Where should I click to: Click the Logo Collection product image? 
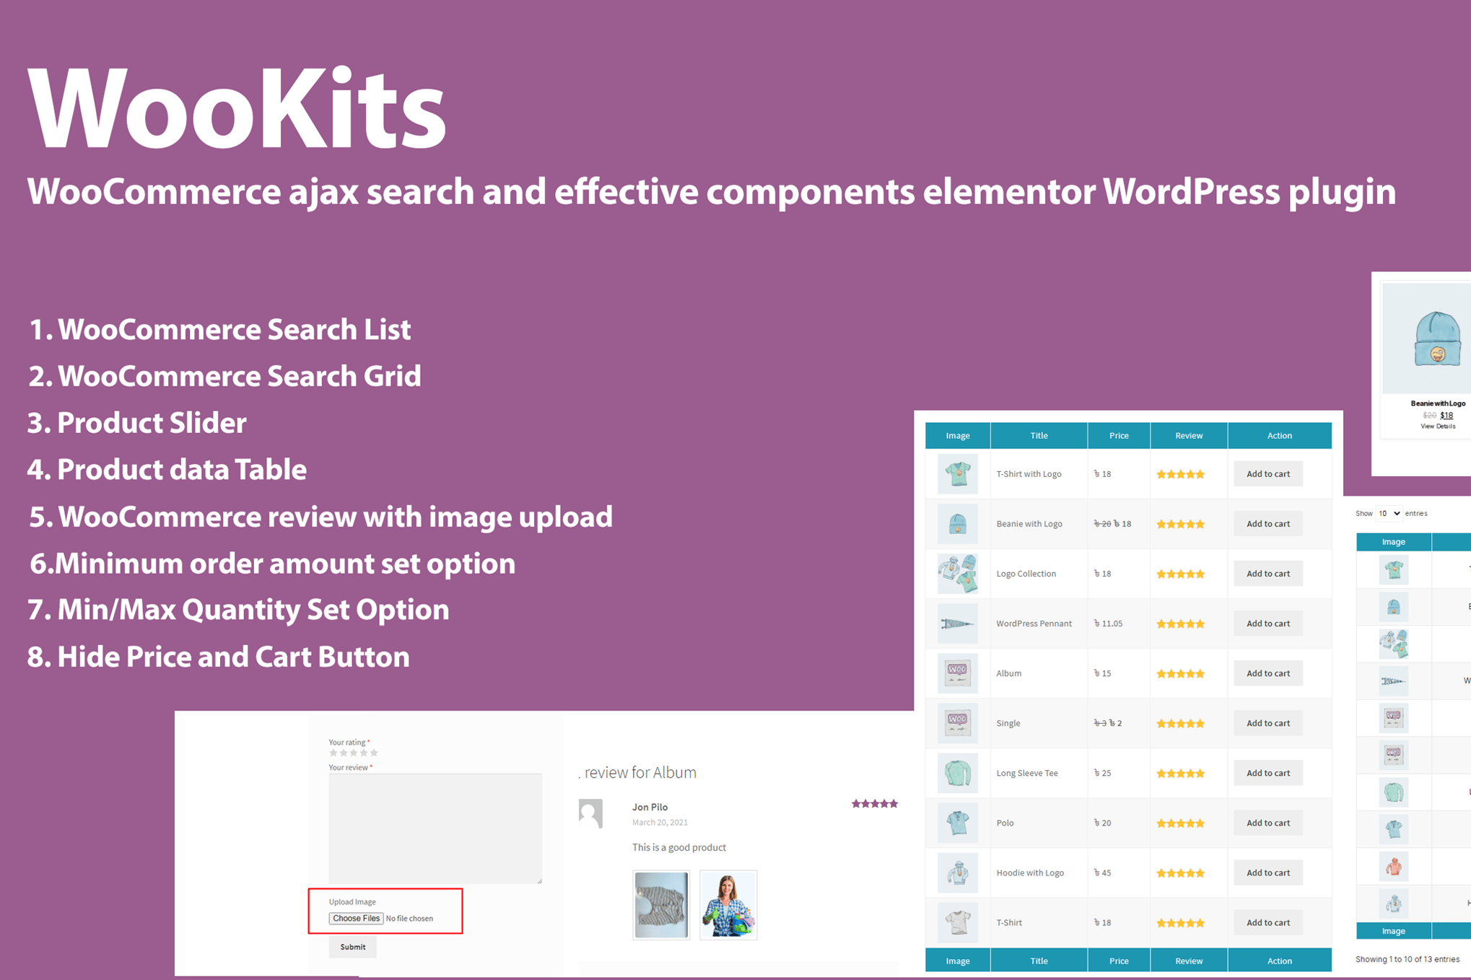(x=957, y=574)
